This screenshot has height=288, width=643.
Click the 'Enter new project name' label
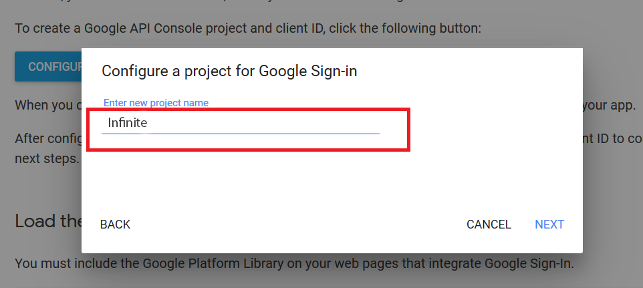point(156,103)
